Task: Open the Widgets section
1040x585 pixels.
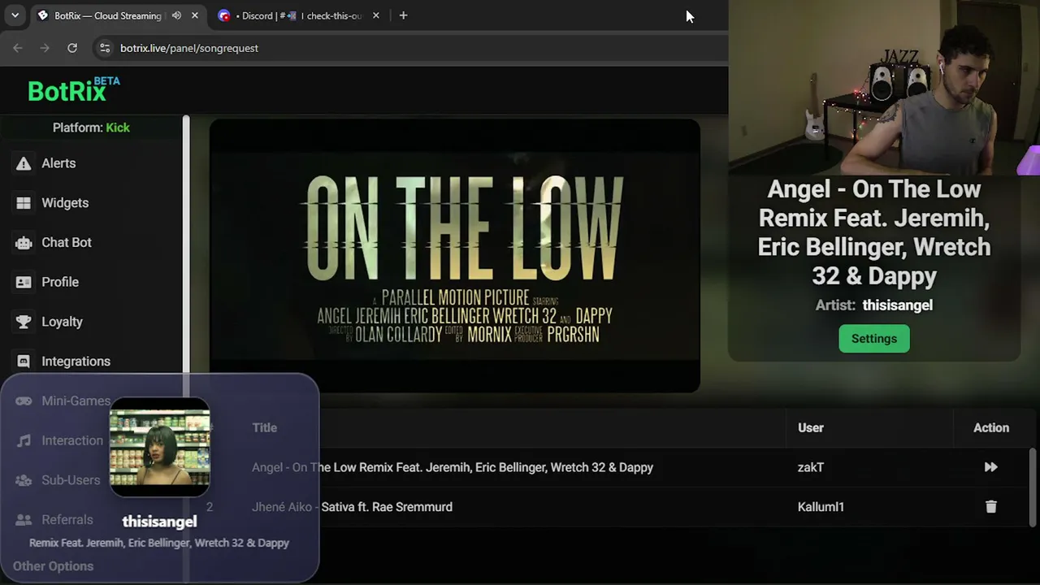Action: point(65,203)
